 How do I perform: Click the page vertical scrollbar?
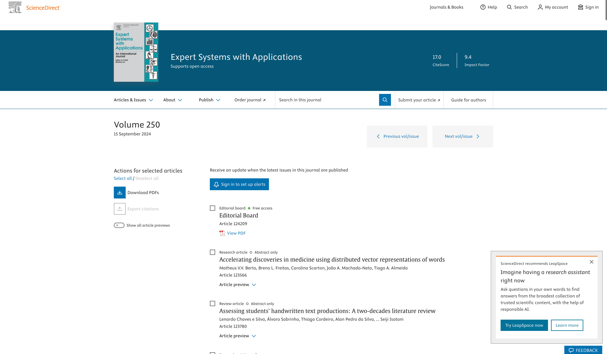point(606,10)
